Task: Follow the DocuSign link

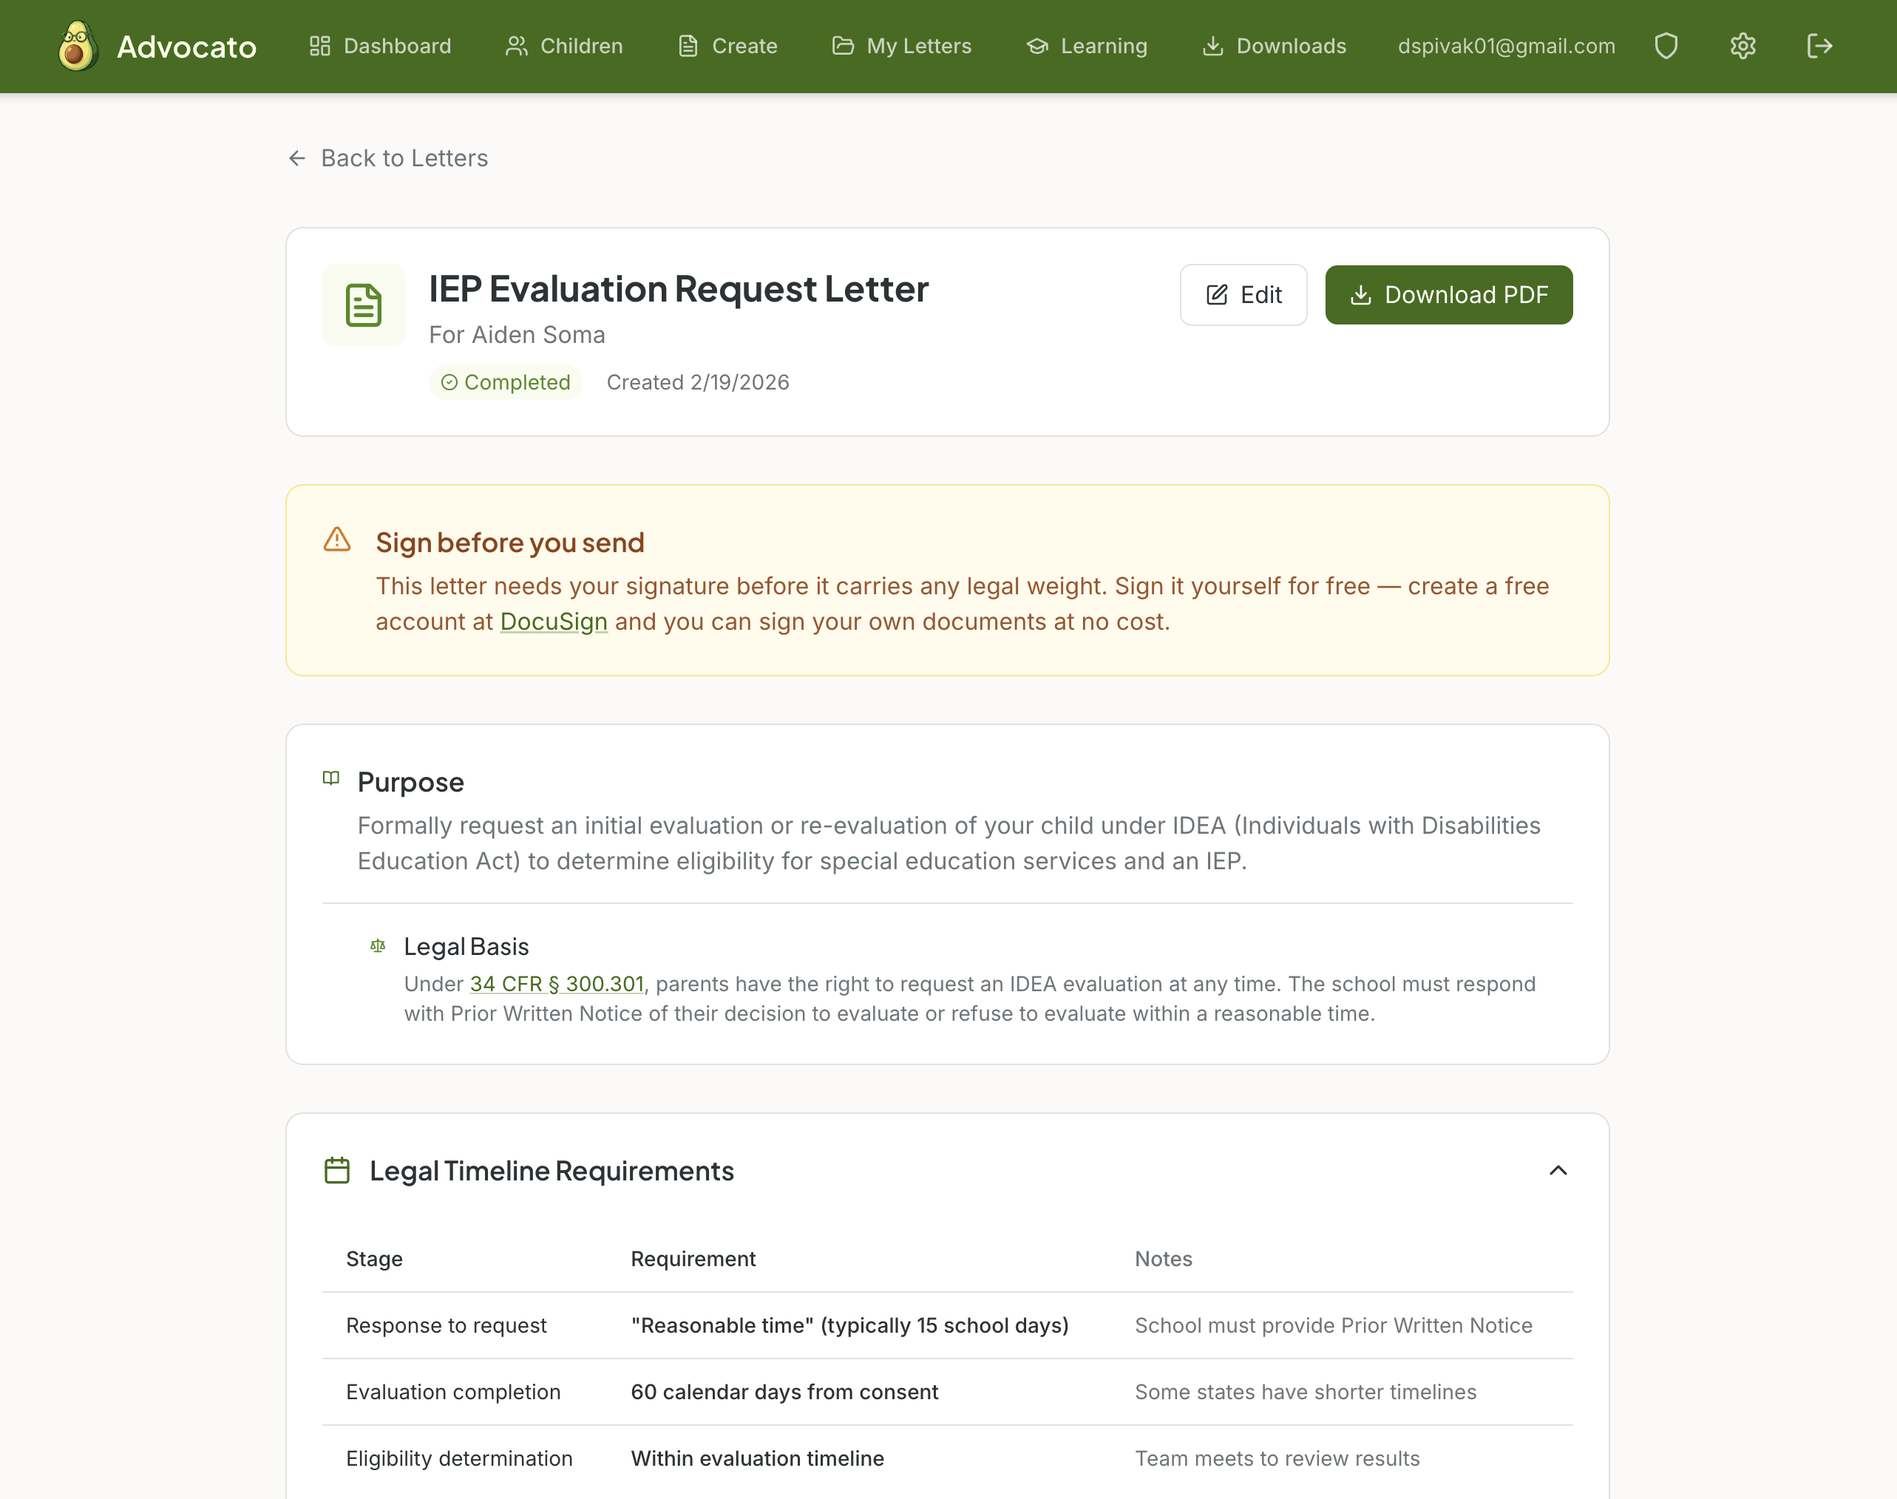Action: click(x=553, y=622)
